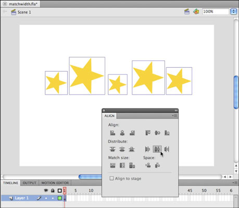
Task: Click Distribute top edge icon
Action: point(112,149)
